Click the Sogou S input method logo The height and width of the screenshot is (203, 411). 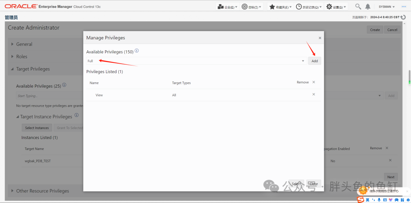361,200
